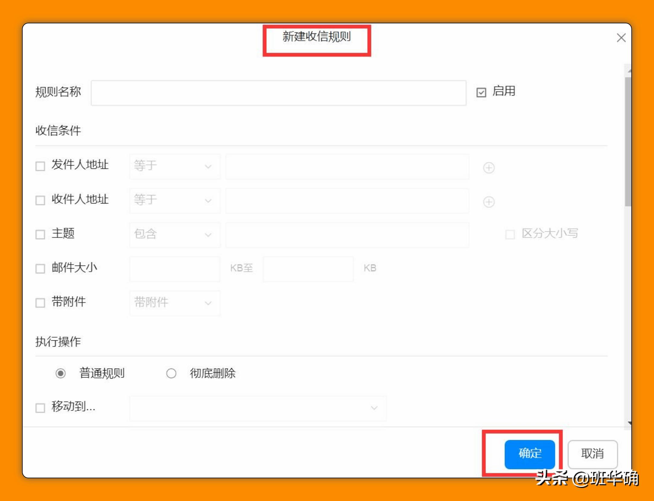Click the 确定 confirm button
The height and width of the screenshot is (501, 654).
coord(530,455)
